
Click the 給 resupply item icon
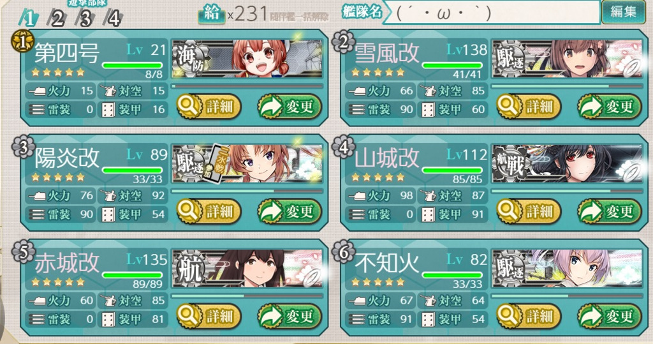212,14
